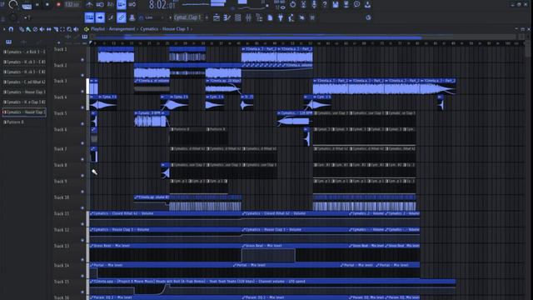Screen dimensions: 533x300
Task: Toggle the highlighted blend recording icon
Action: point(122,5)
